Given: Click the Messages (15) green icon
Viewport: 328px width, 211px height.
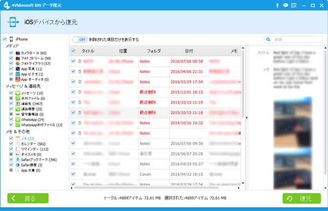Looking at the screenshot, I should point(18,93).
